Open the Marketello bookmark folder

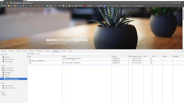[79, 6]
